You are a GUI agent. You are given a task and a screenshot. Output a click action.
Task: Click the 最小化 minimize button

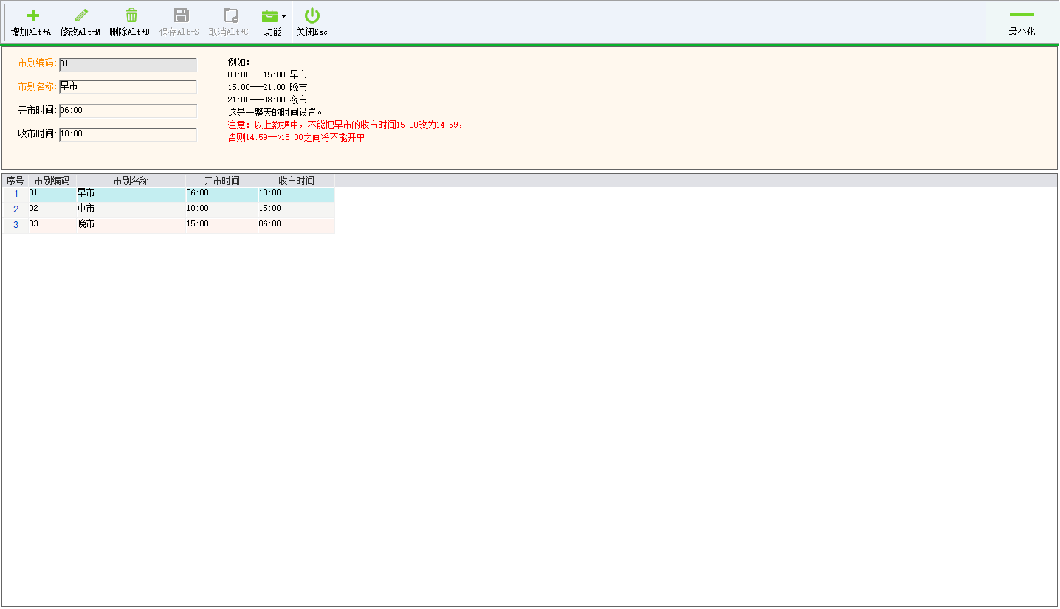point(1022,22)
